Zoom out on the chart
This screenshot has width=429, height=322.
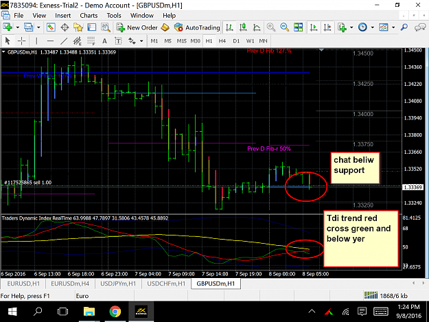pos(285,27)
